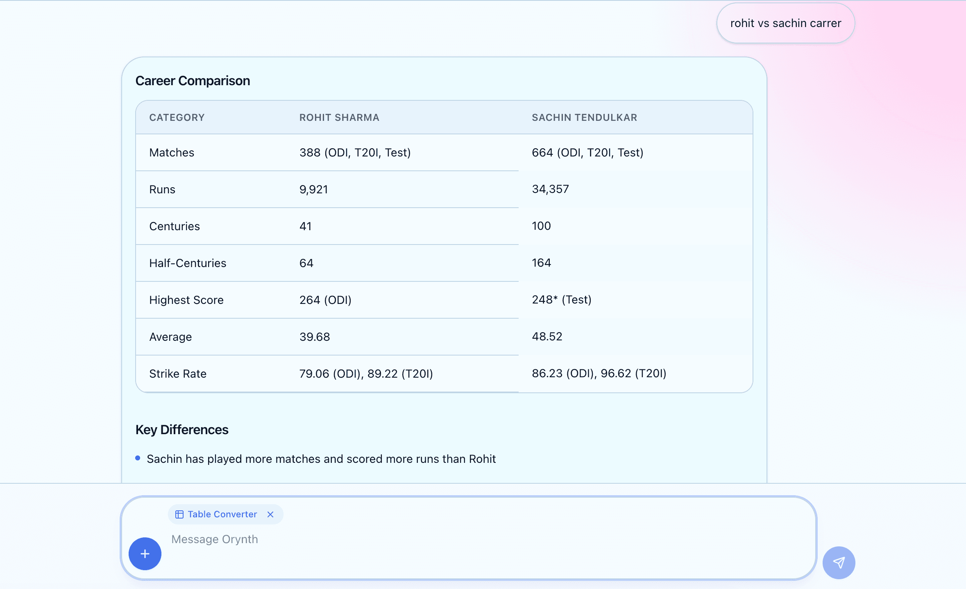Click the Key Differences heading
The height and width of the screenshot is (589, 966).
pos(182,430)
